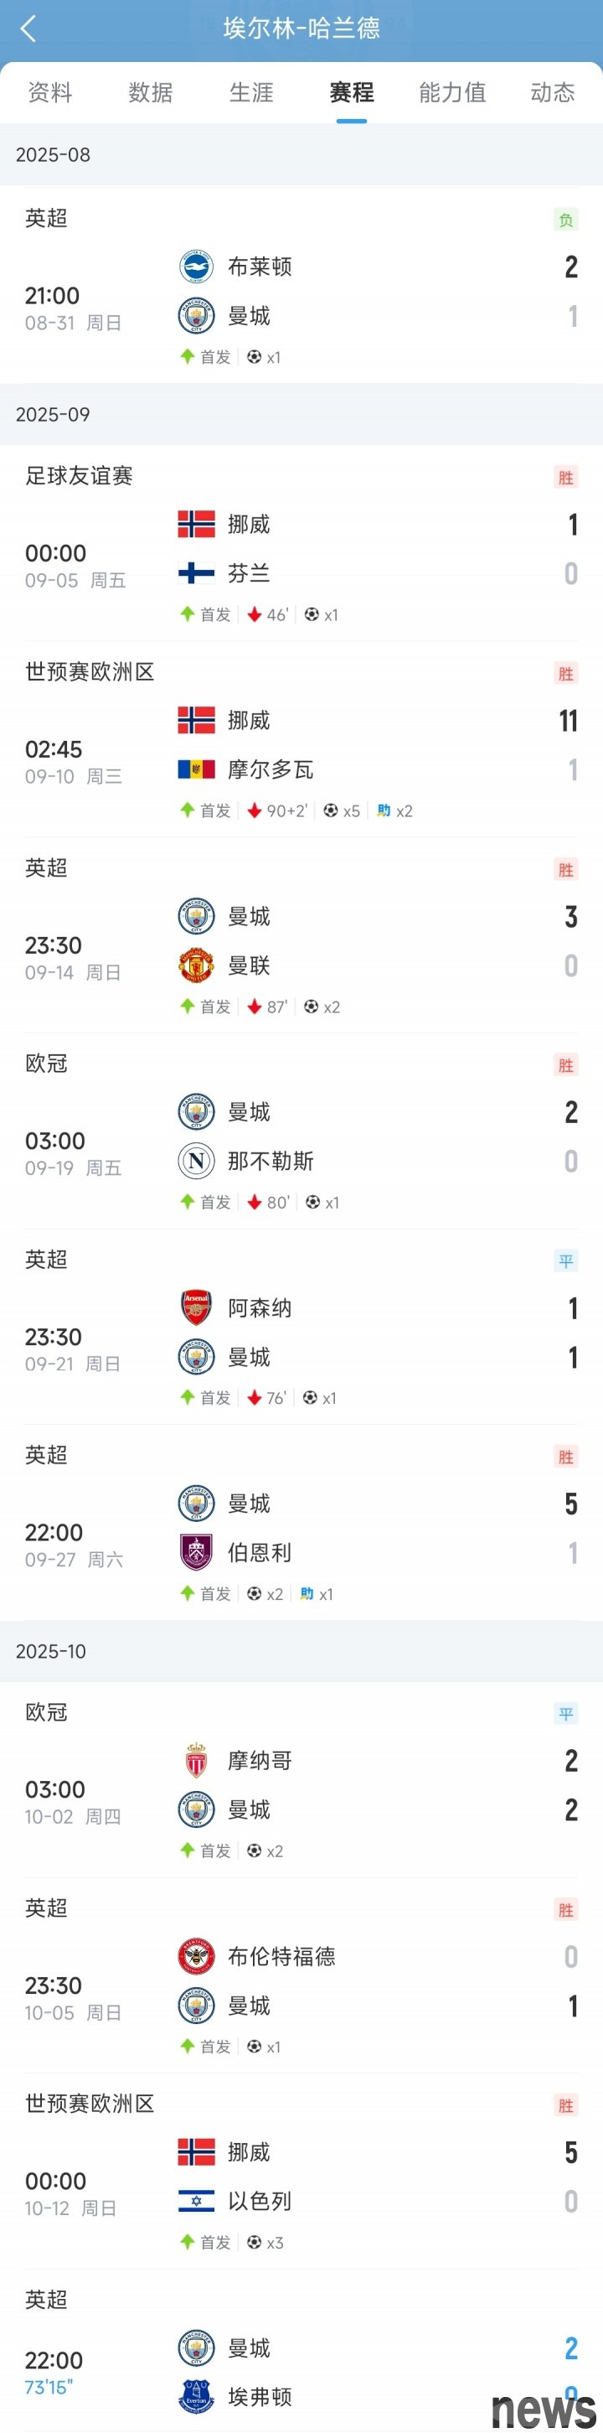Switch to the 数据 tab
Screen dimensions: 603x2433
(151, 92)
